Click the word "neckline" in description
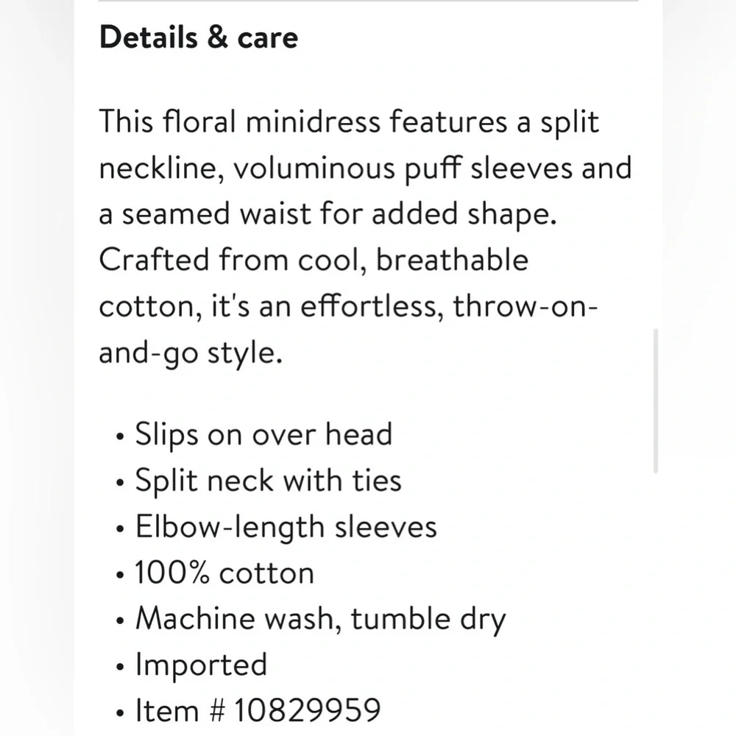736x736 pixels. click(x=152, y=169)
